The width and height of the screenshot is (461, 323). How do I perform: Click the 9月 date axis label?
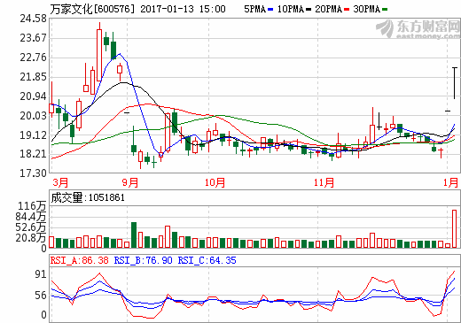130,182
